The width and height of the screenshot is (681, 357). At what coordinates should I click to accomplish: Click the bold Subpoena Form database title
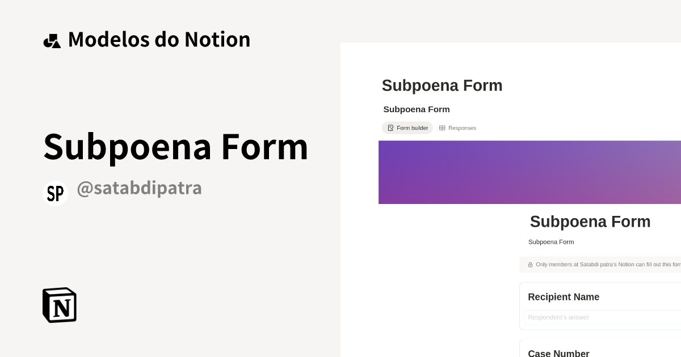pyautogui.click(x=417, y=109)
